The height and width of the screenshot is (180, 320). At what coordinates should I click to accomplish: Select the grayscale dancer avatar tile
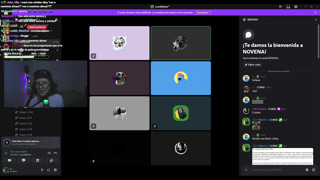coord(119,113)
